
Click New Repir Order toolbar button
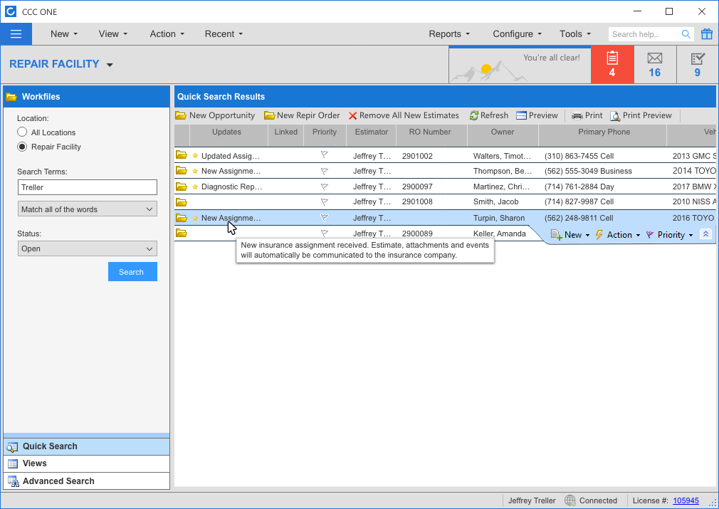pyautogui.click(x=302, y=115)
